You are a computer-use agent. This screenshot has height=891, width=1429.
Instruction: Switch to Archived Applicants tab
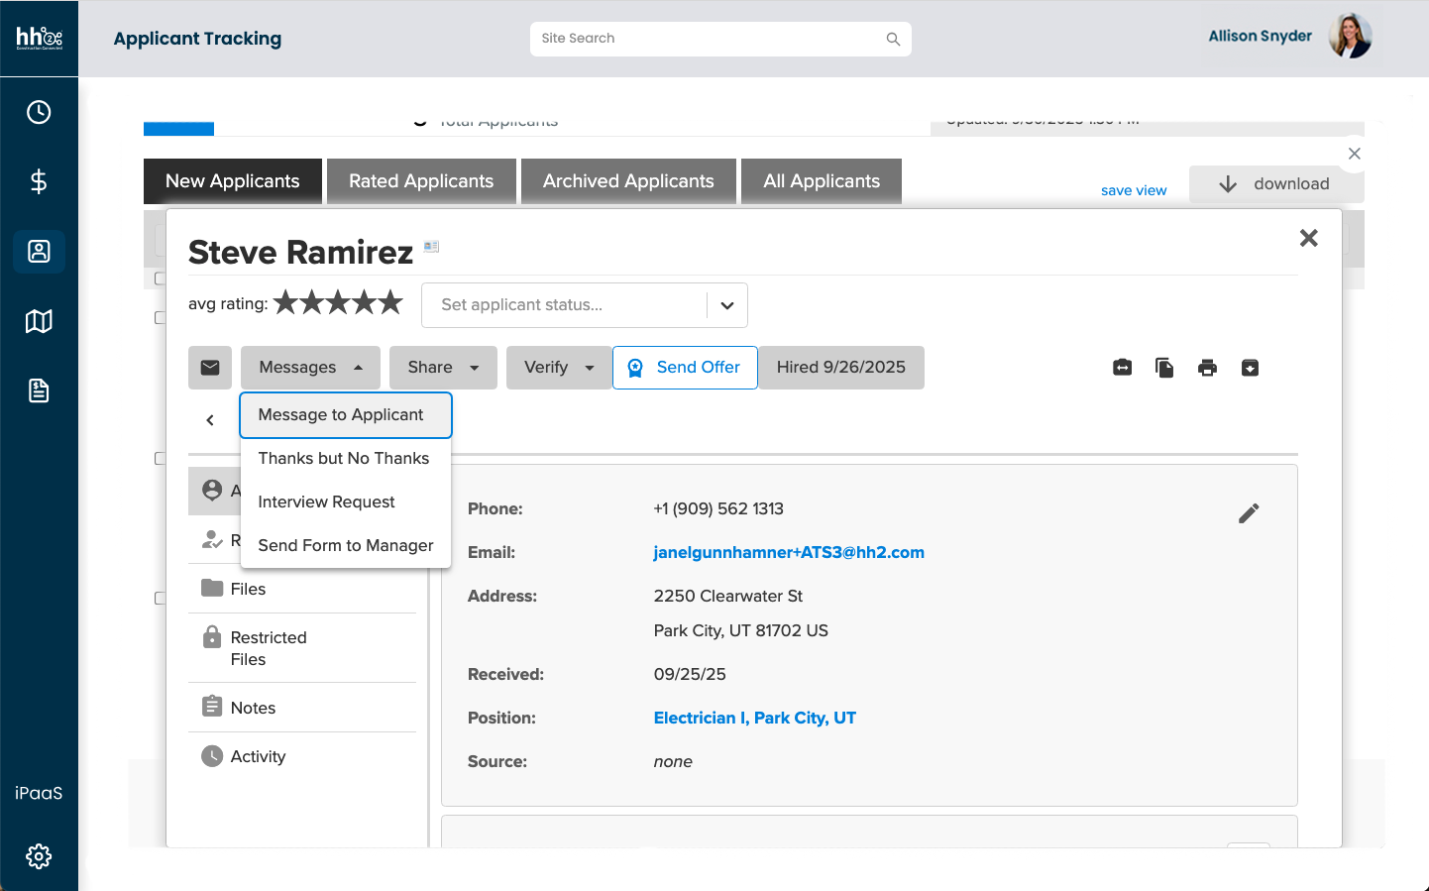[x=628, y=181]
